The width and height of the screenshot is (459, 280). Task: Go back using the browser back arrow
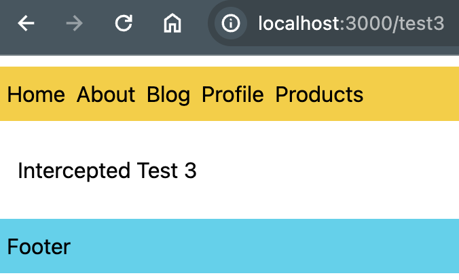[26, 23]
